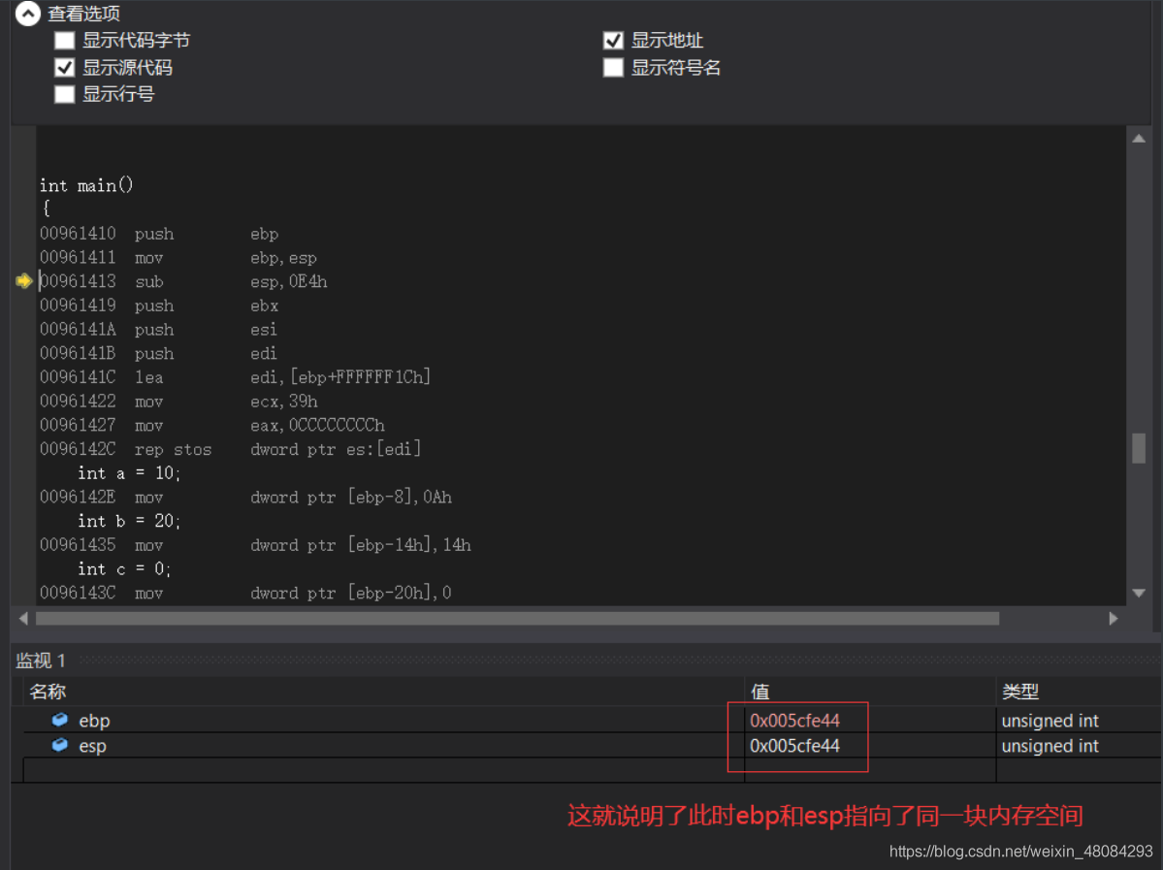Image resolution: width=1163 pixels, height=870 pixels.
Task: Uncheck the 显示源代码 checkbox
Action: pyautogui.click(x=65, y=68)
